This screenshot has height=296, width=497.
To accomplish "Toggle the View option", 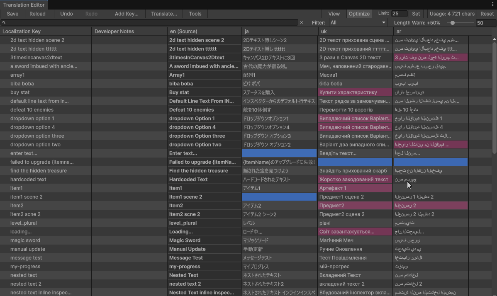I will (334, 14).
